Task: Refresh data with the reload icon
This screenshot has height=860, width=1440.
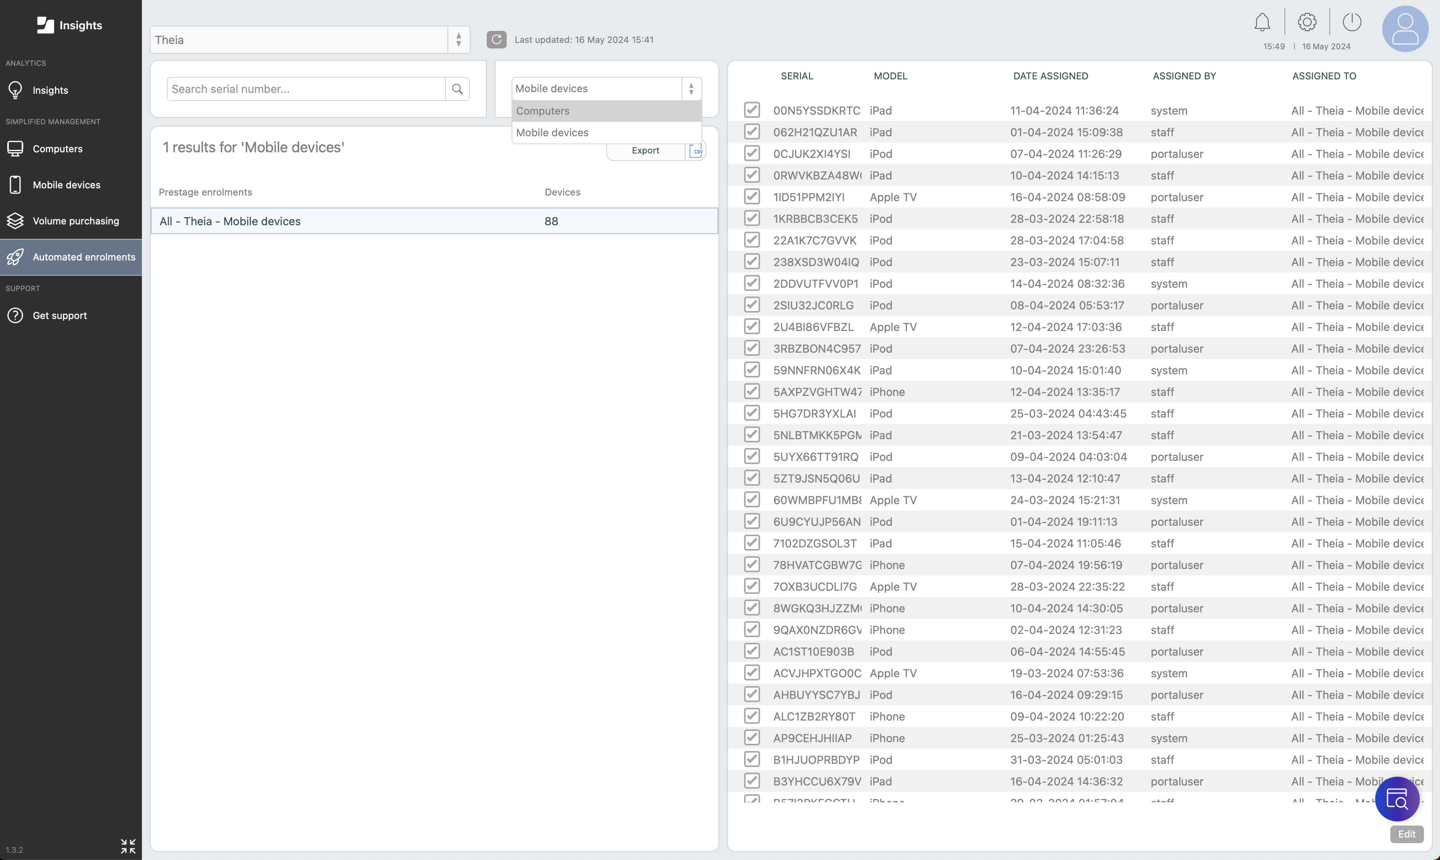Action: 496,39
